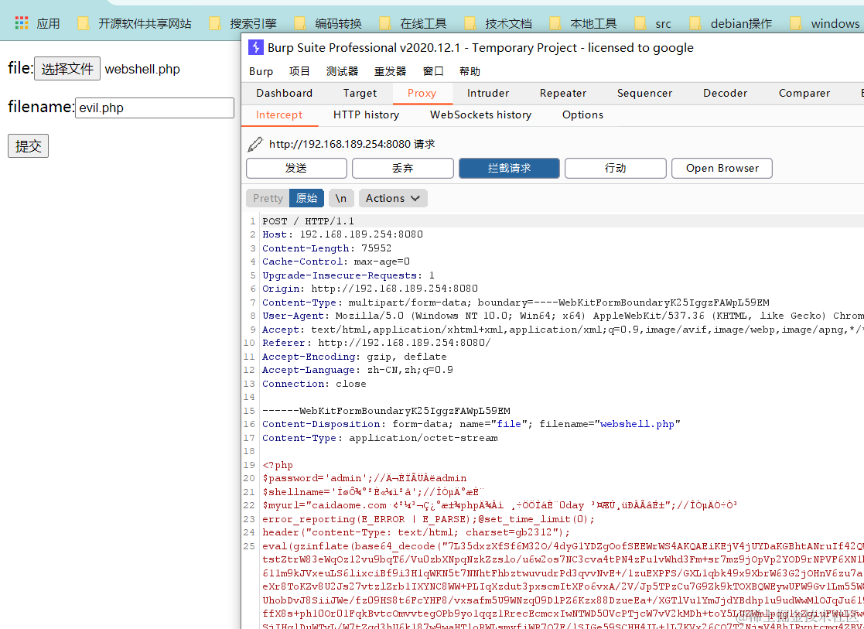Screen dimensions: 864x629
Task: Switch request view to Pretty
Action: tap(268, 199)
